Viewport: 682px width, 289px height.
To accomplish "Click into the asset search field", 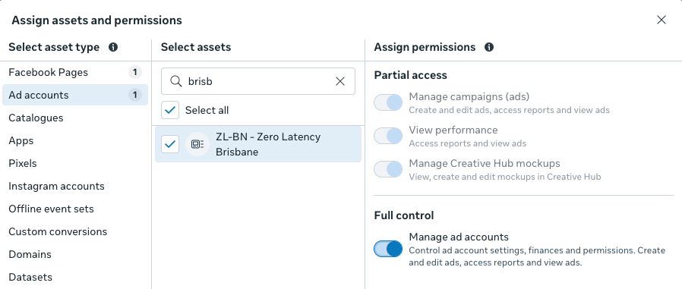I will pyautogui.click(x=258, y=81).
